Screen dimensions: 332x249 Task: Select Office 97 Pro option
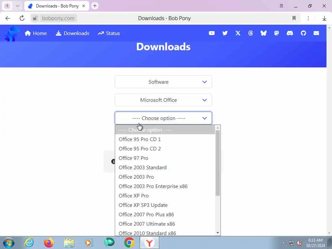[x=165, y=158]
